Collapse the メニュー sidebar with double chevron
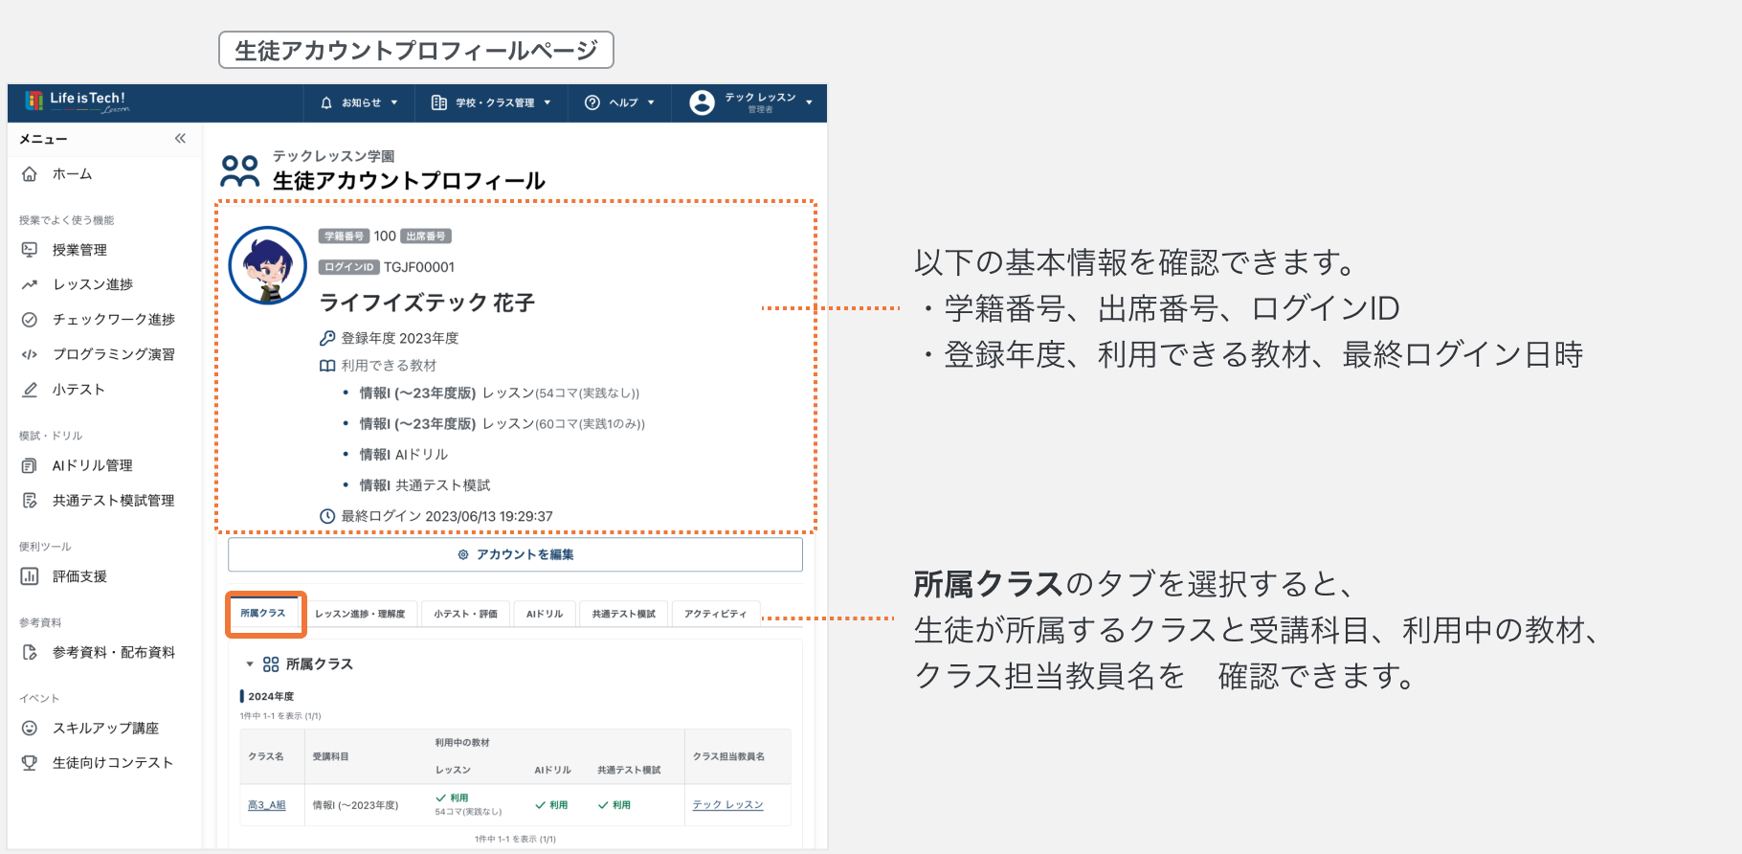Screen dimensions: 1742x854 [180, 139]
